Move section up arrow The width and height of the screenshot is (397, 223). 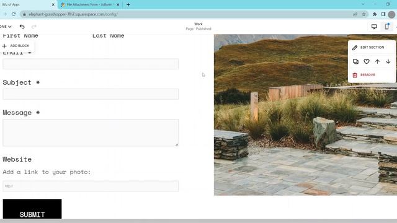[x=377, y=61]
